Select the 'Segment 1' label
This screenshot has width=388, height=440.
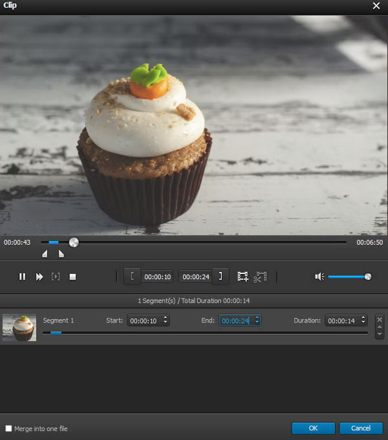click(x=58, y=320)
